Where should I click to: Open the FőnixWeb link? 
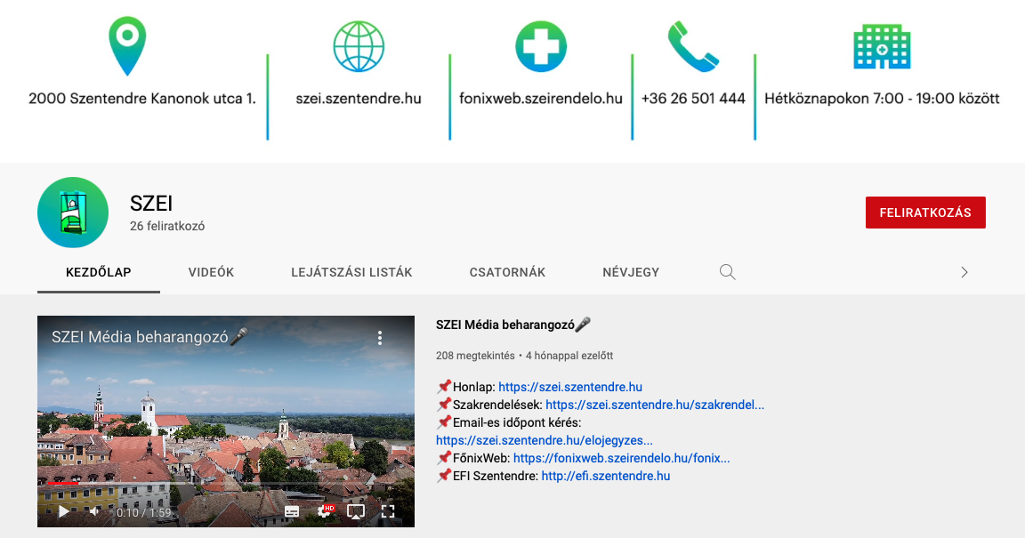[621, 458]
